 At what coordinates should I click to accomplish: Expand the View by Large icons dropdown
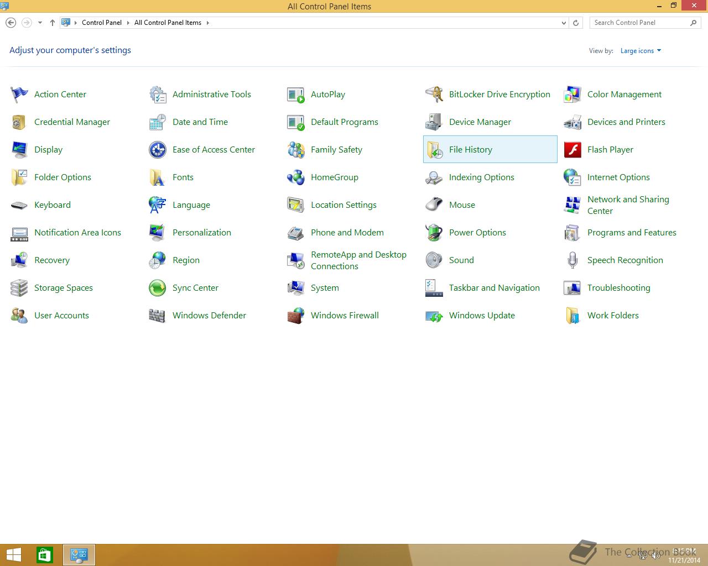pos(641,51)
